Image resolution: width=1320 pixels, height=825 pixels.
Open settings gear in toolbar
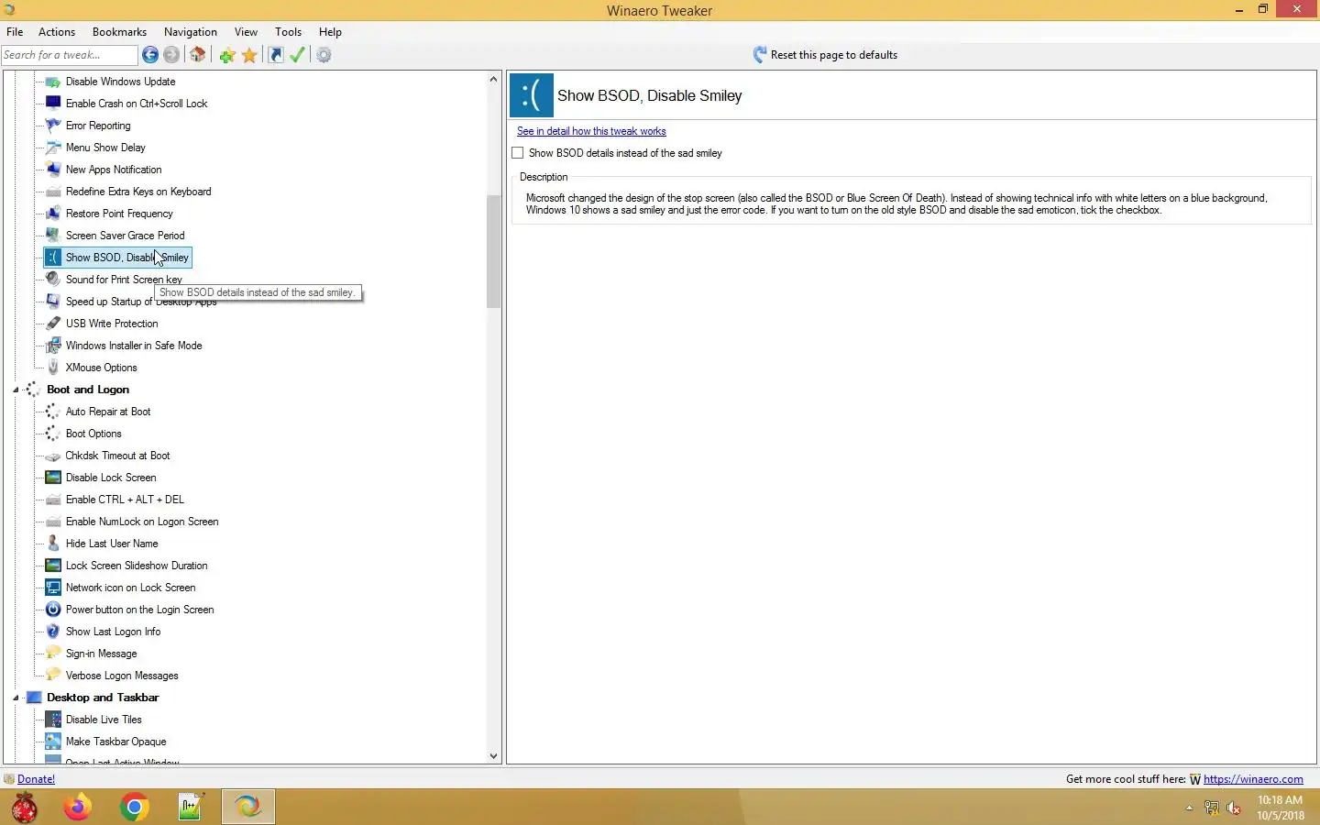click(324, 55)
